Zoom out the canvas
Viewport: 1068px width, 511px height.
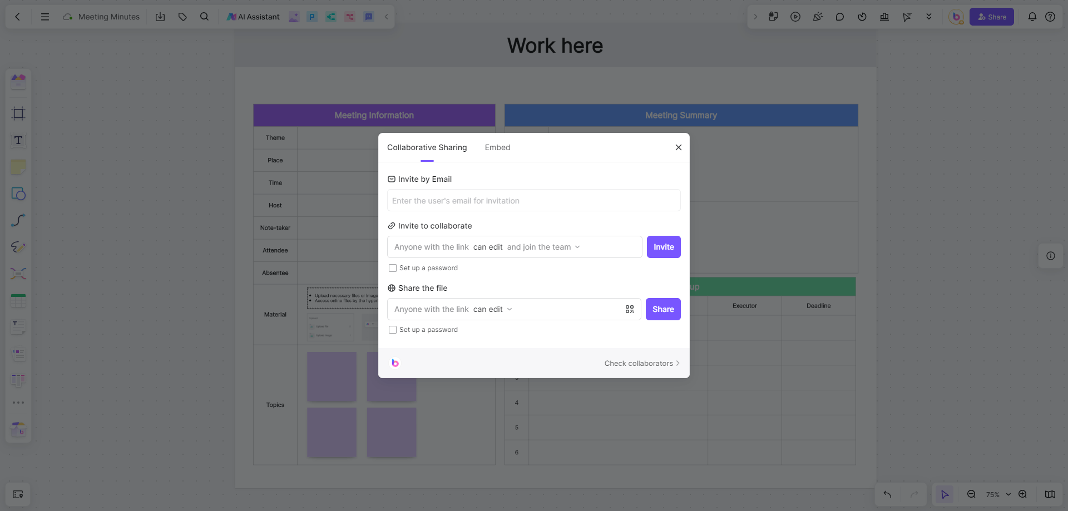[x=971, y=494]
